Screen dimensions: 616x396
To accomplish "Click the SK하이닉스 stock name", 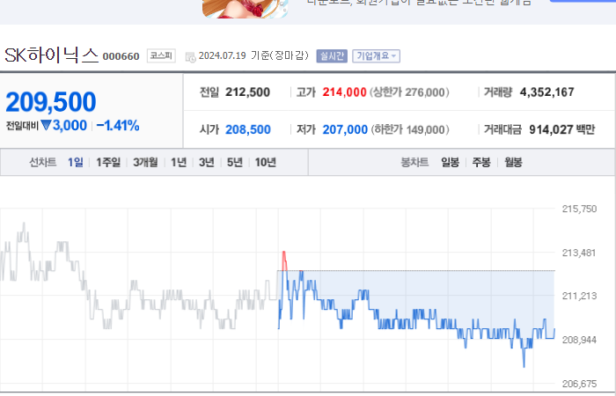I will [51, 55].
